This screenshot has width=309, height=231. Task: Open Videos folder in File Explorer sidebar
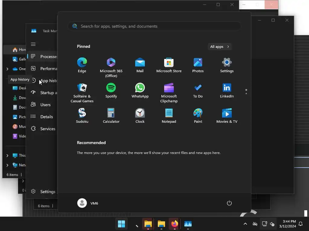[x=19, y=136]
